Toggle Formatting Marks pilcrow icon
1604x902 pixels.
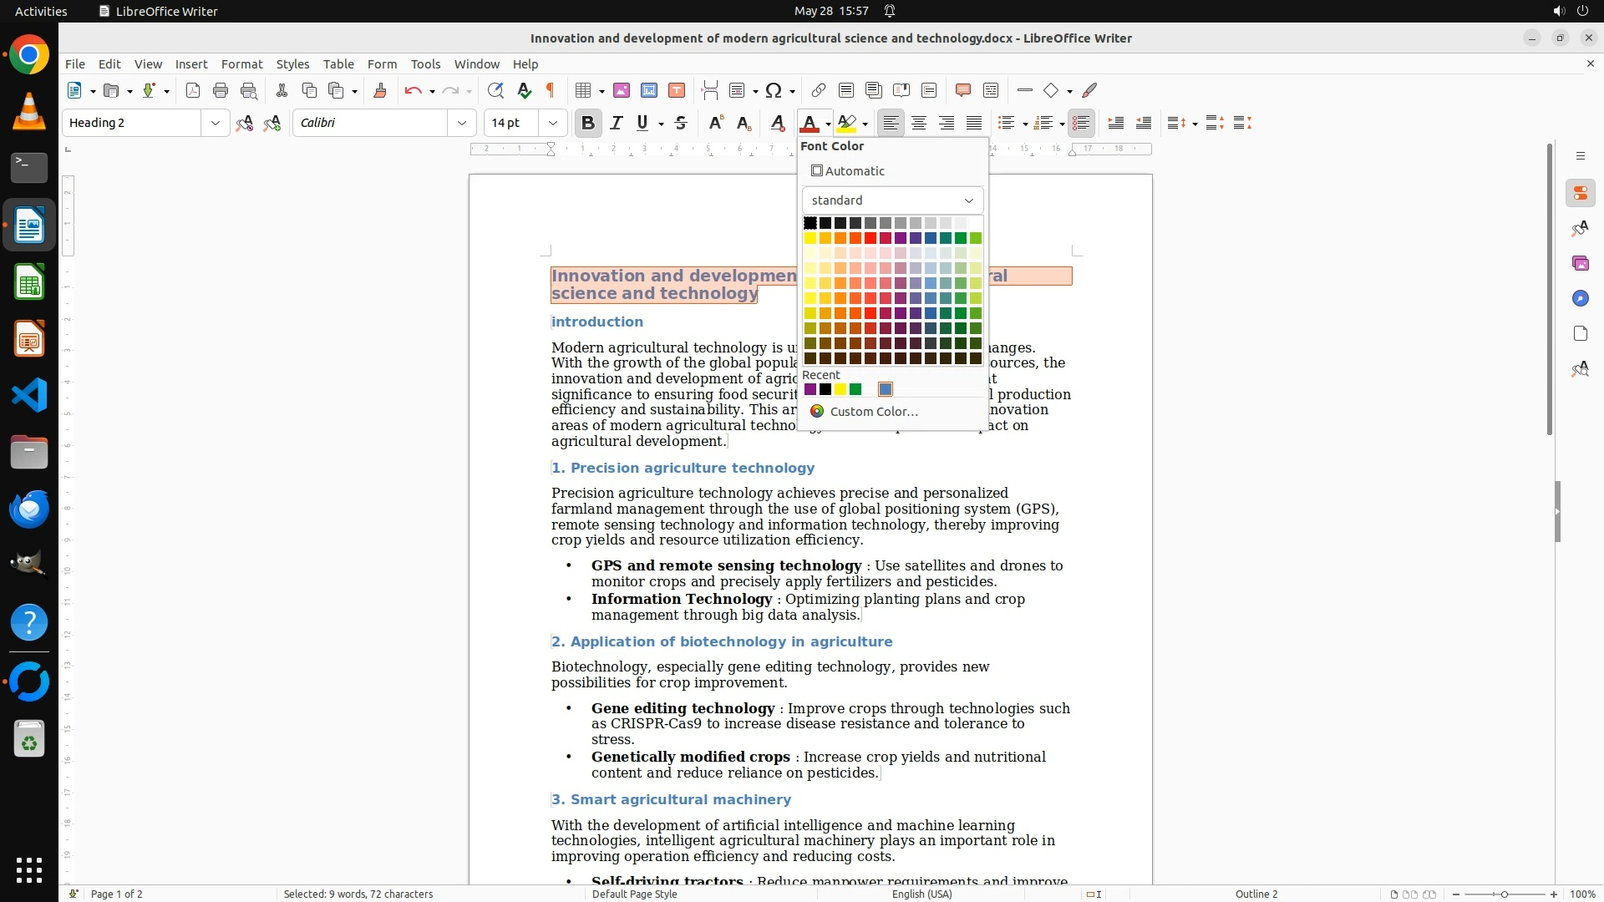[551, 90]
